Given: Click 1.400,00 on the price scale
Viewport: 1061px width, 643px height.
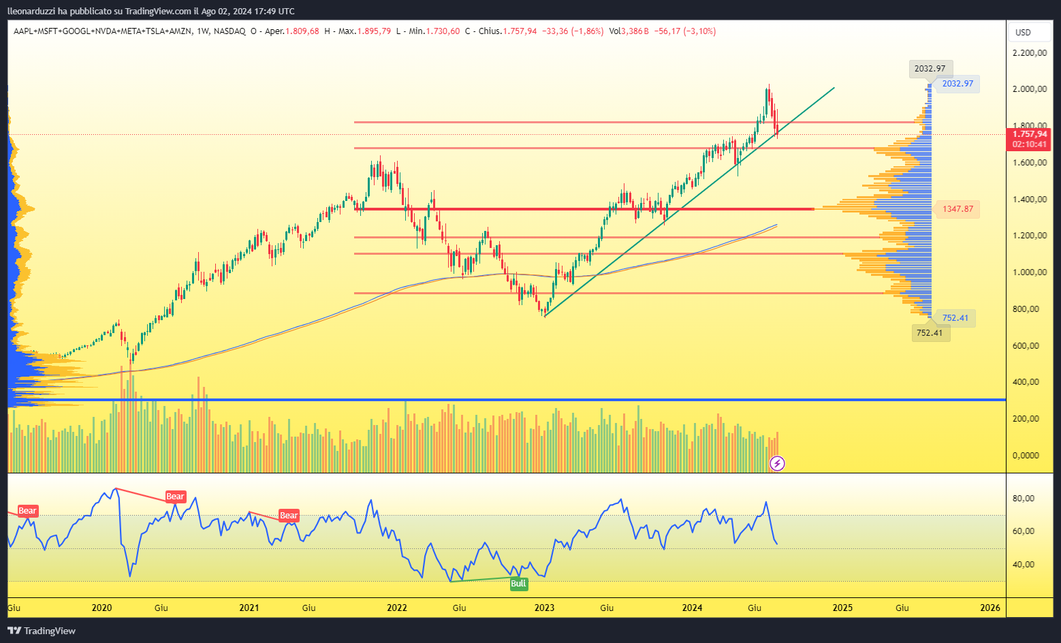Looking at the screenshot, I should pos(1030,200).
